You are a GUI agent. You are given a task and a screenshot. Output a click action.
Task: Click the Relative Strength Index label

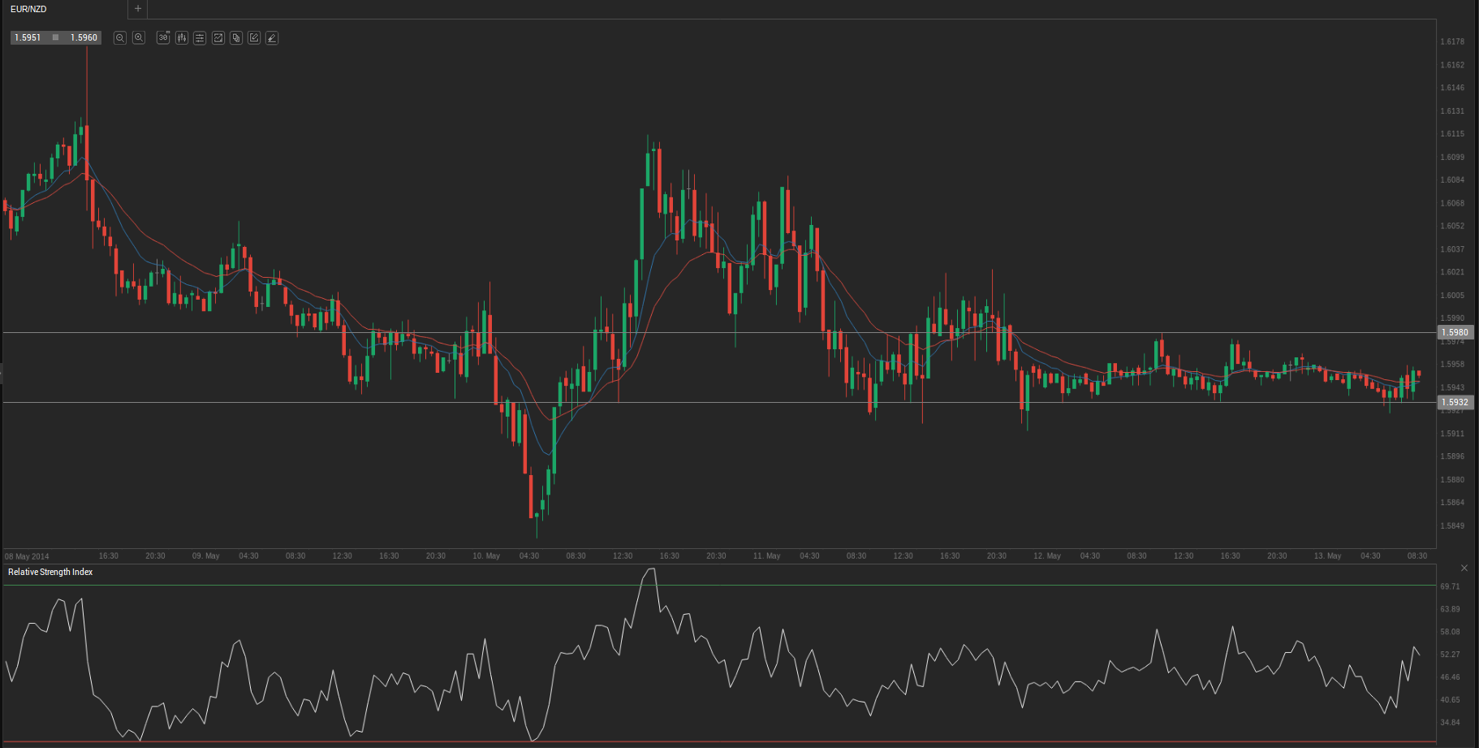50,573
